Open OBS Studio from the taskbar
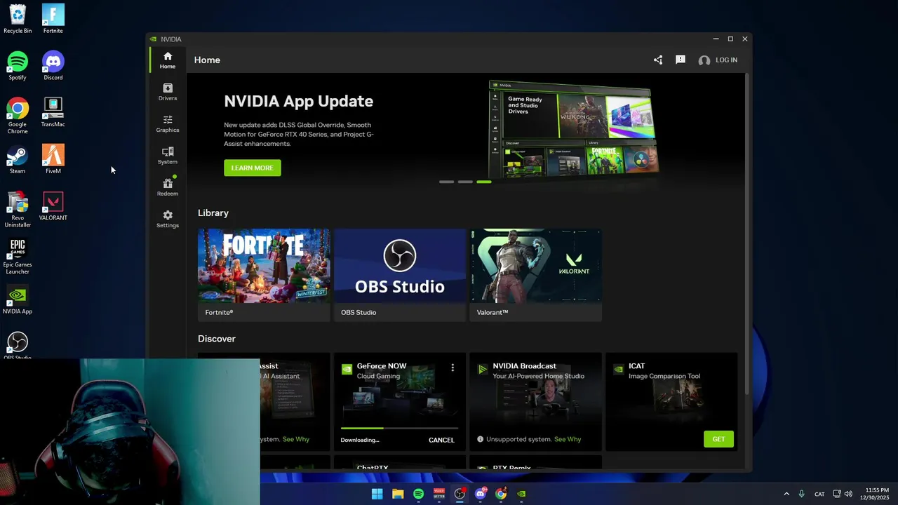 pos(460,494)
